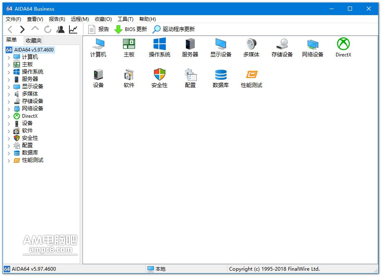Expand the 网络设备 tree node
The width and height of the screenshot is (381, 276).
[9, 109]
